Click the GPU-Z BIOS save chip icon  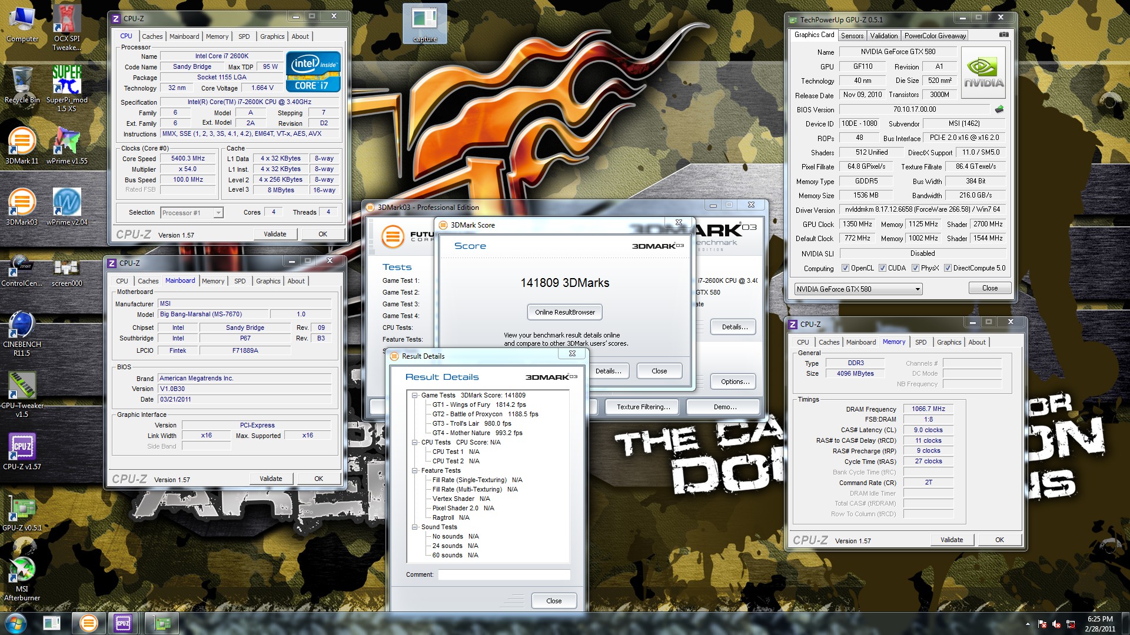(999, 109)
